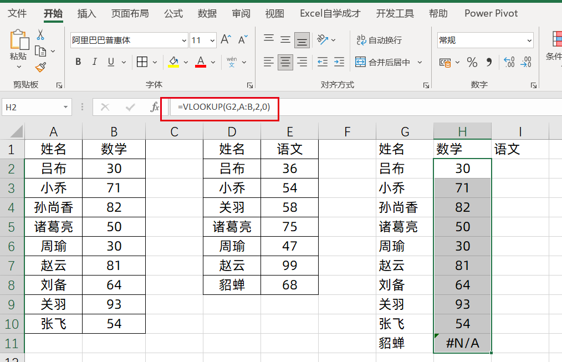Image resolution: width=562 pixels, height=362 pixels.
Task: Open font name dropdown 阿里巴巴普惠体
Action: click(184, 40)
